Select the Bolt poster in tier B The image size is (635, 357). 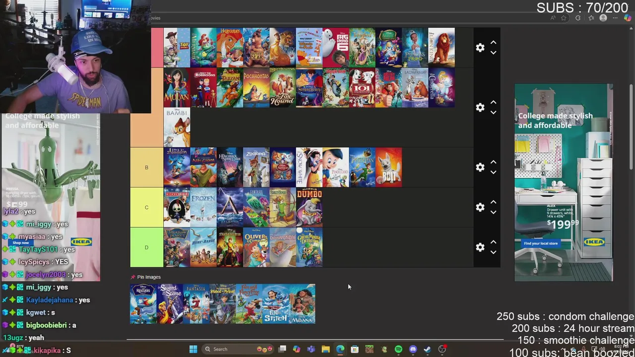388,167
